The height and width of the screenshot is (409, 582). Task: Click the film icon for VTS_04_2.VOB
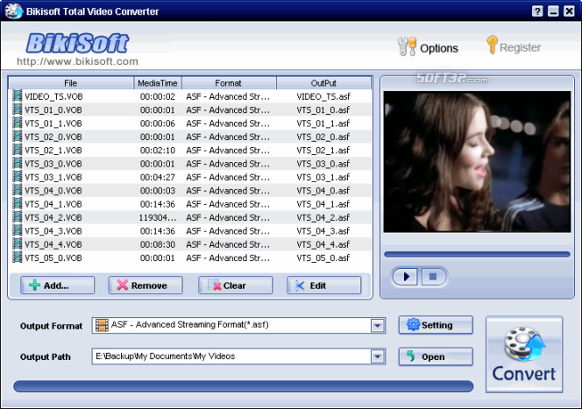17,216
